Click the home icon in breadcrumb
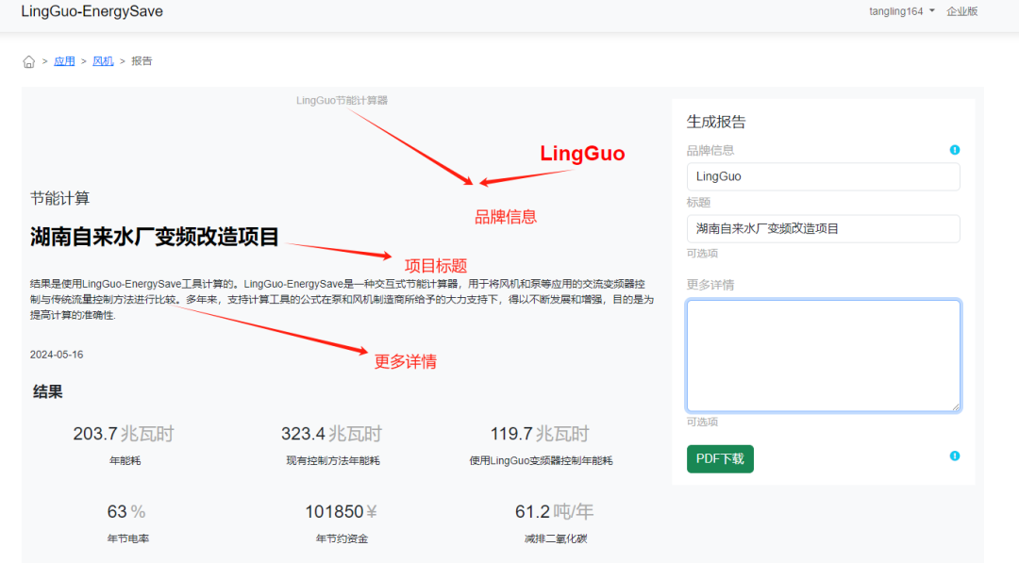The image size is (1019, 563). (x=28, y=61)
